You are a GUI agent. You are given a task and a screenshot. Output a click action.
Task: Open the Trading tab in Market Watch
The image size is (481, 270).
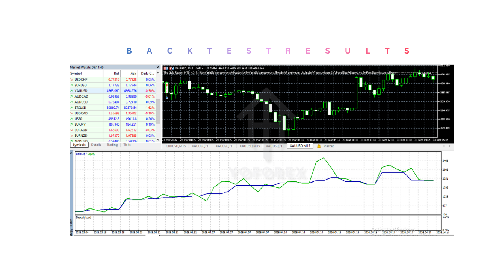[112, 145]
